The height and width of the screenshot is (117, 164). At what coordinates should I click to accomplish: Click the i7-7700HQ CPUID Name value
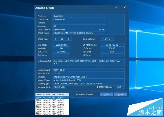point(79,33)
